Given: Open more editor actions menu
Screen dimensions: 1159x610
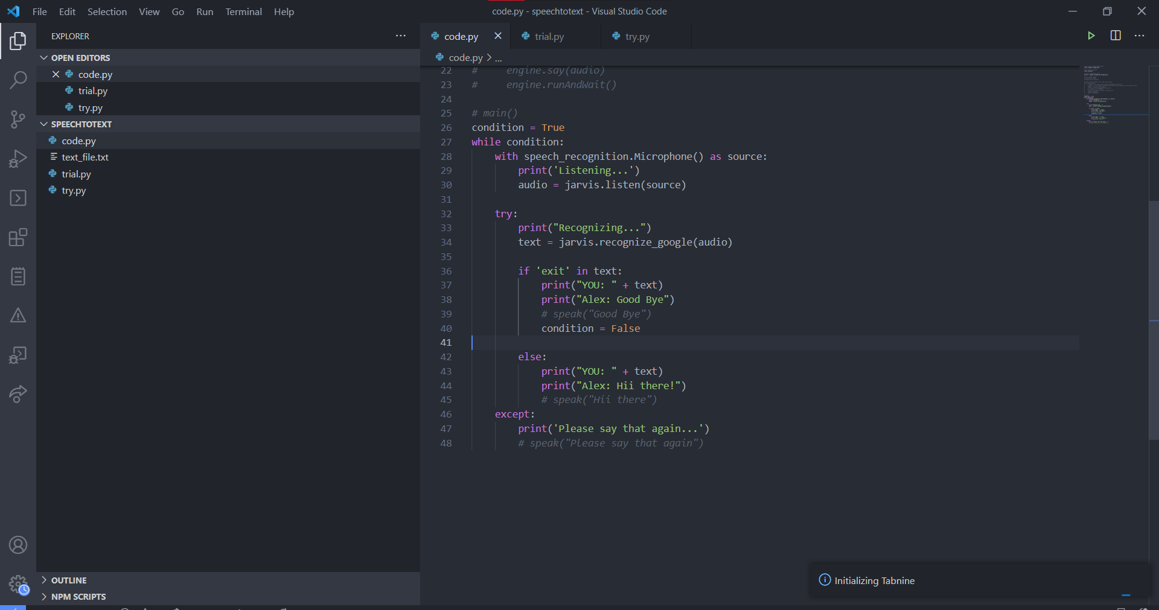Looking at the screenshot, I should coord(1140,36).
